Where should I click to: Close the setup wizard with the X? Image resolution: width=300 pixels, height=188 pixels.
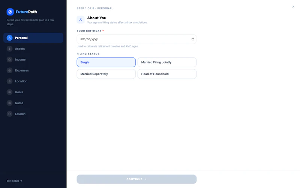tap(293, 7)
